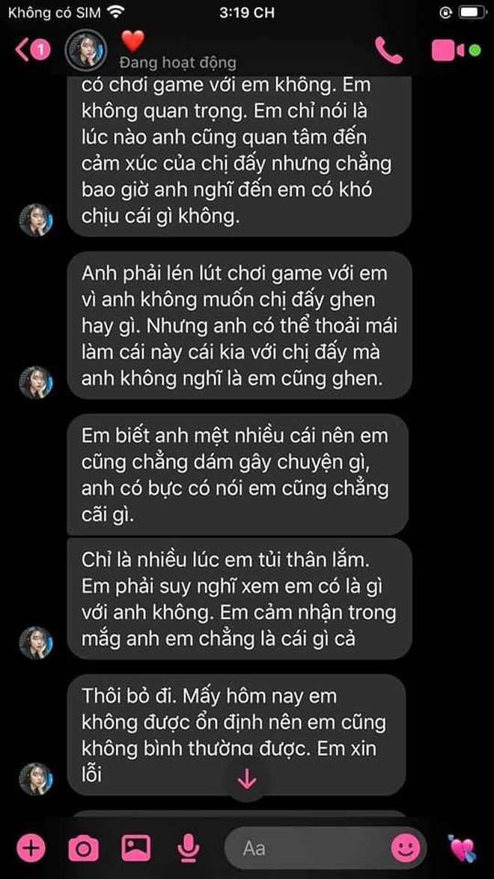Image resolution: width=494 pixels, height=879 pixels.
Task: Open the photo gallery picker
Action: pyautogui.click(x=136, y=848)
